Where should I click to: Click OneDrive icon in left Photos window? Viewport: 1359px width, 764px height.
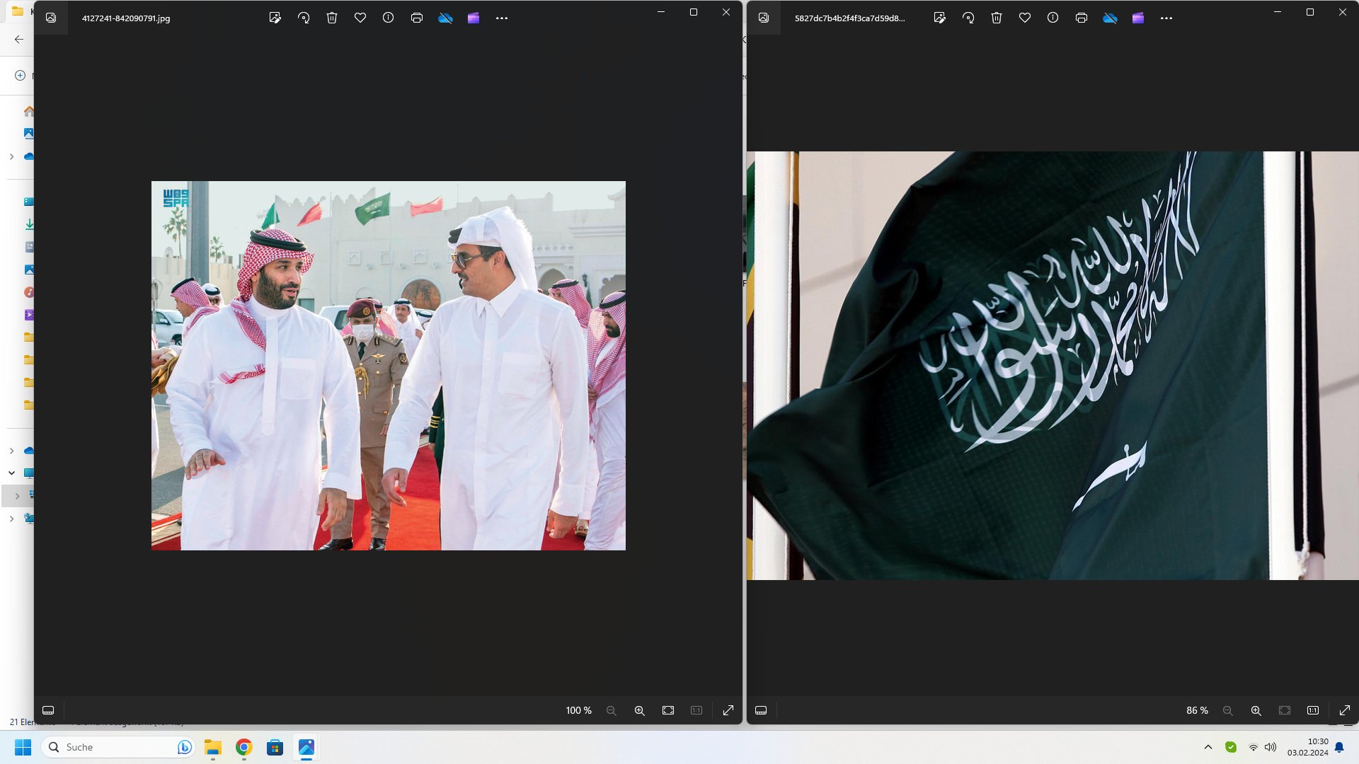pyautogui.click(x=445, y=18)
